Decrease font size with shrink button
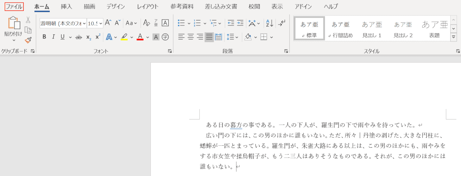 click(x=118, y=23)
